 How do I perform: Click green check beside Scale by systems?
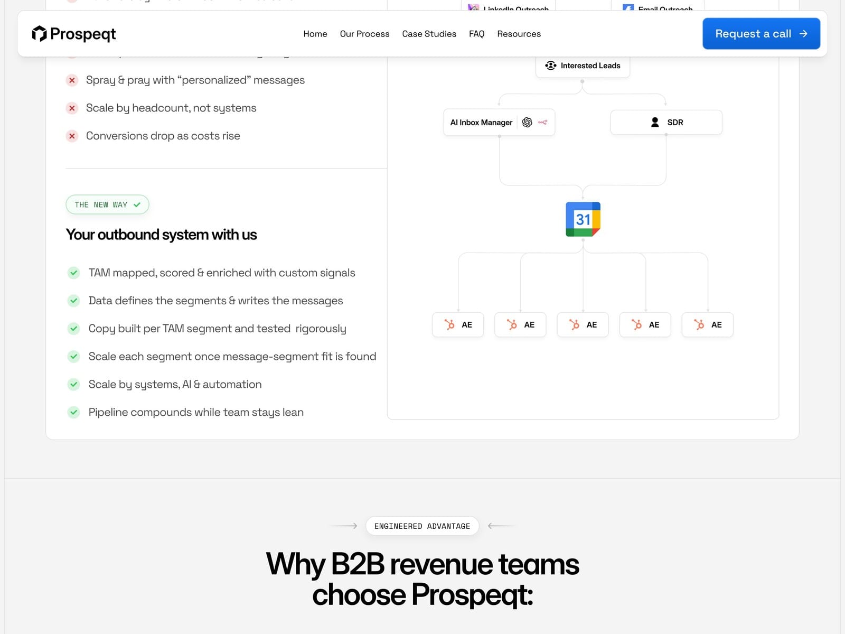(74, 385)
